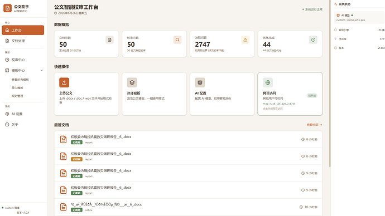The width and height of the screenshot is (385, 216).
Task: Click the orange 上传公文 upload icon
Action: coord(64,82)
